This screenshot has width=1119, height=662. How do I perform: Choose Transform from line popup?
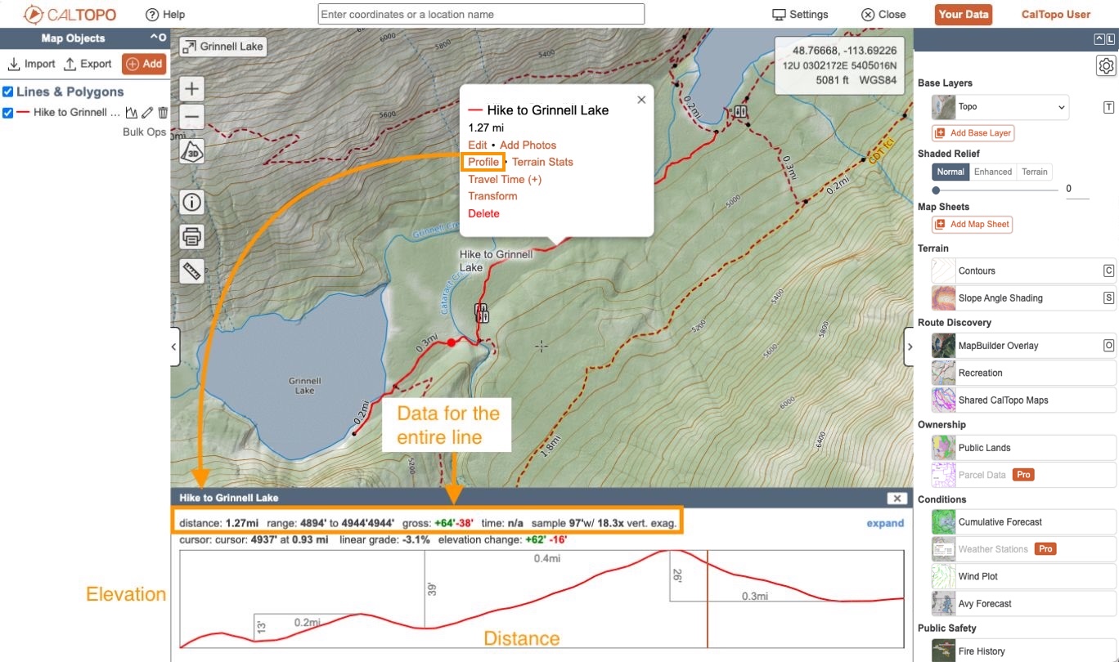tap(492, 196)
